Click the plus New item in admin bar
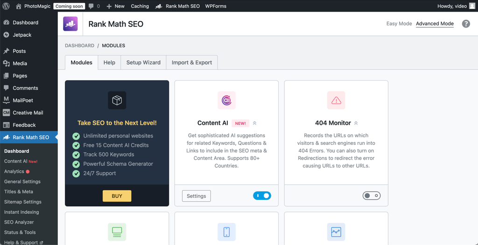Image resolution: width=478 pixels, height=245 pixels. (115, 6)
